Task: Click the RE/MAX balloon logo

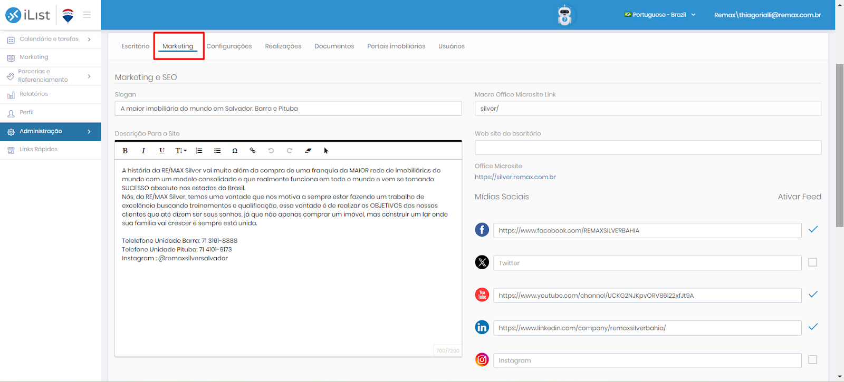Action: pos(68,16)
